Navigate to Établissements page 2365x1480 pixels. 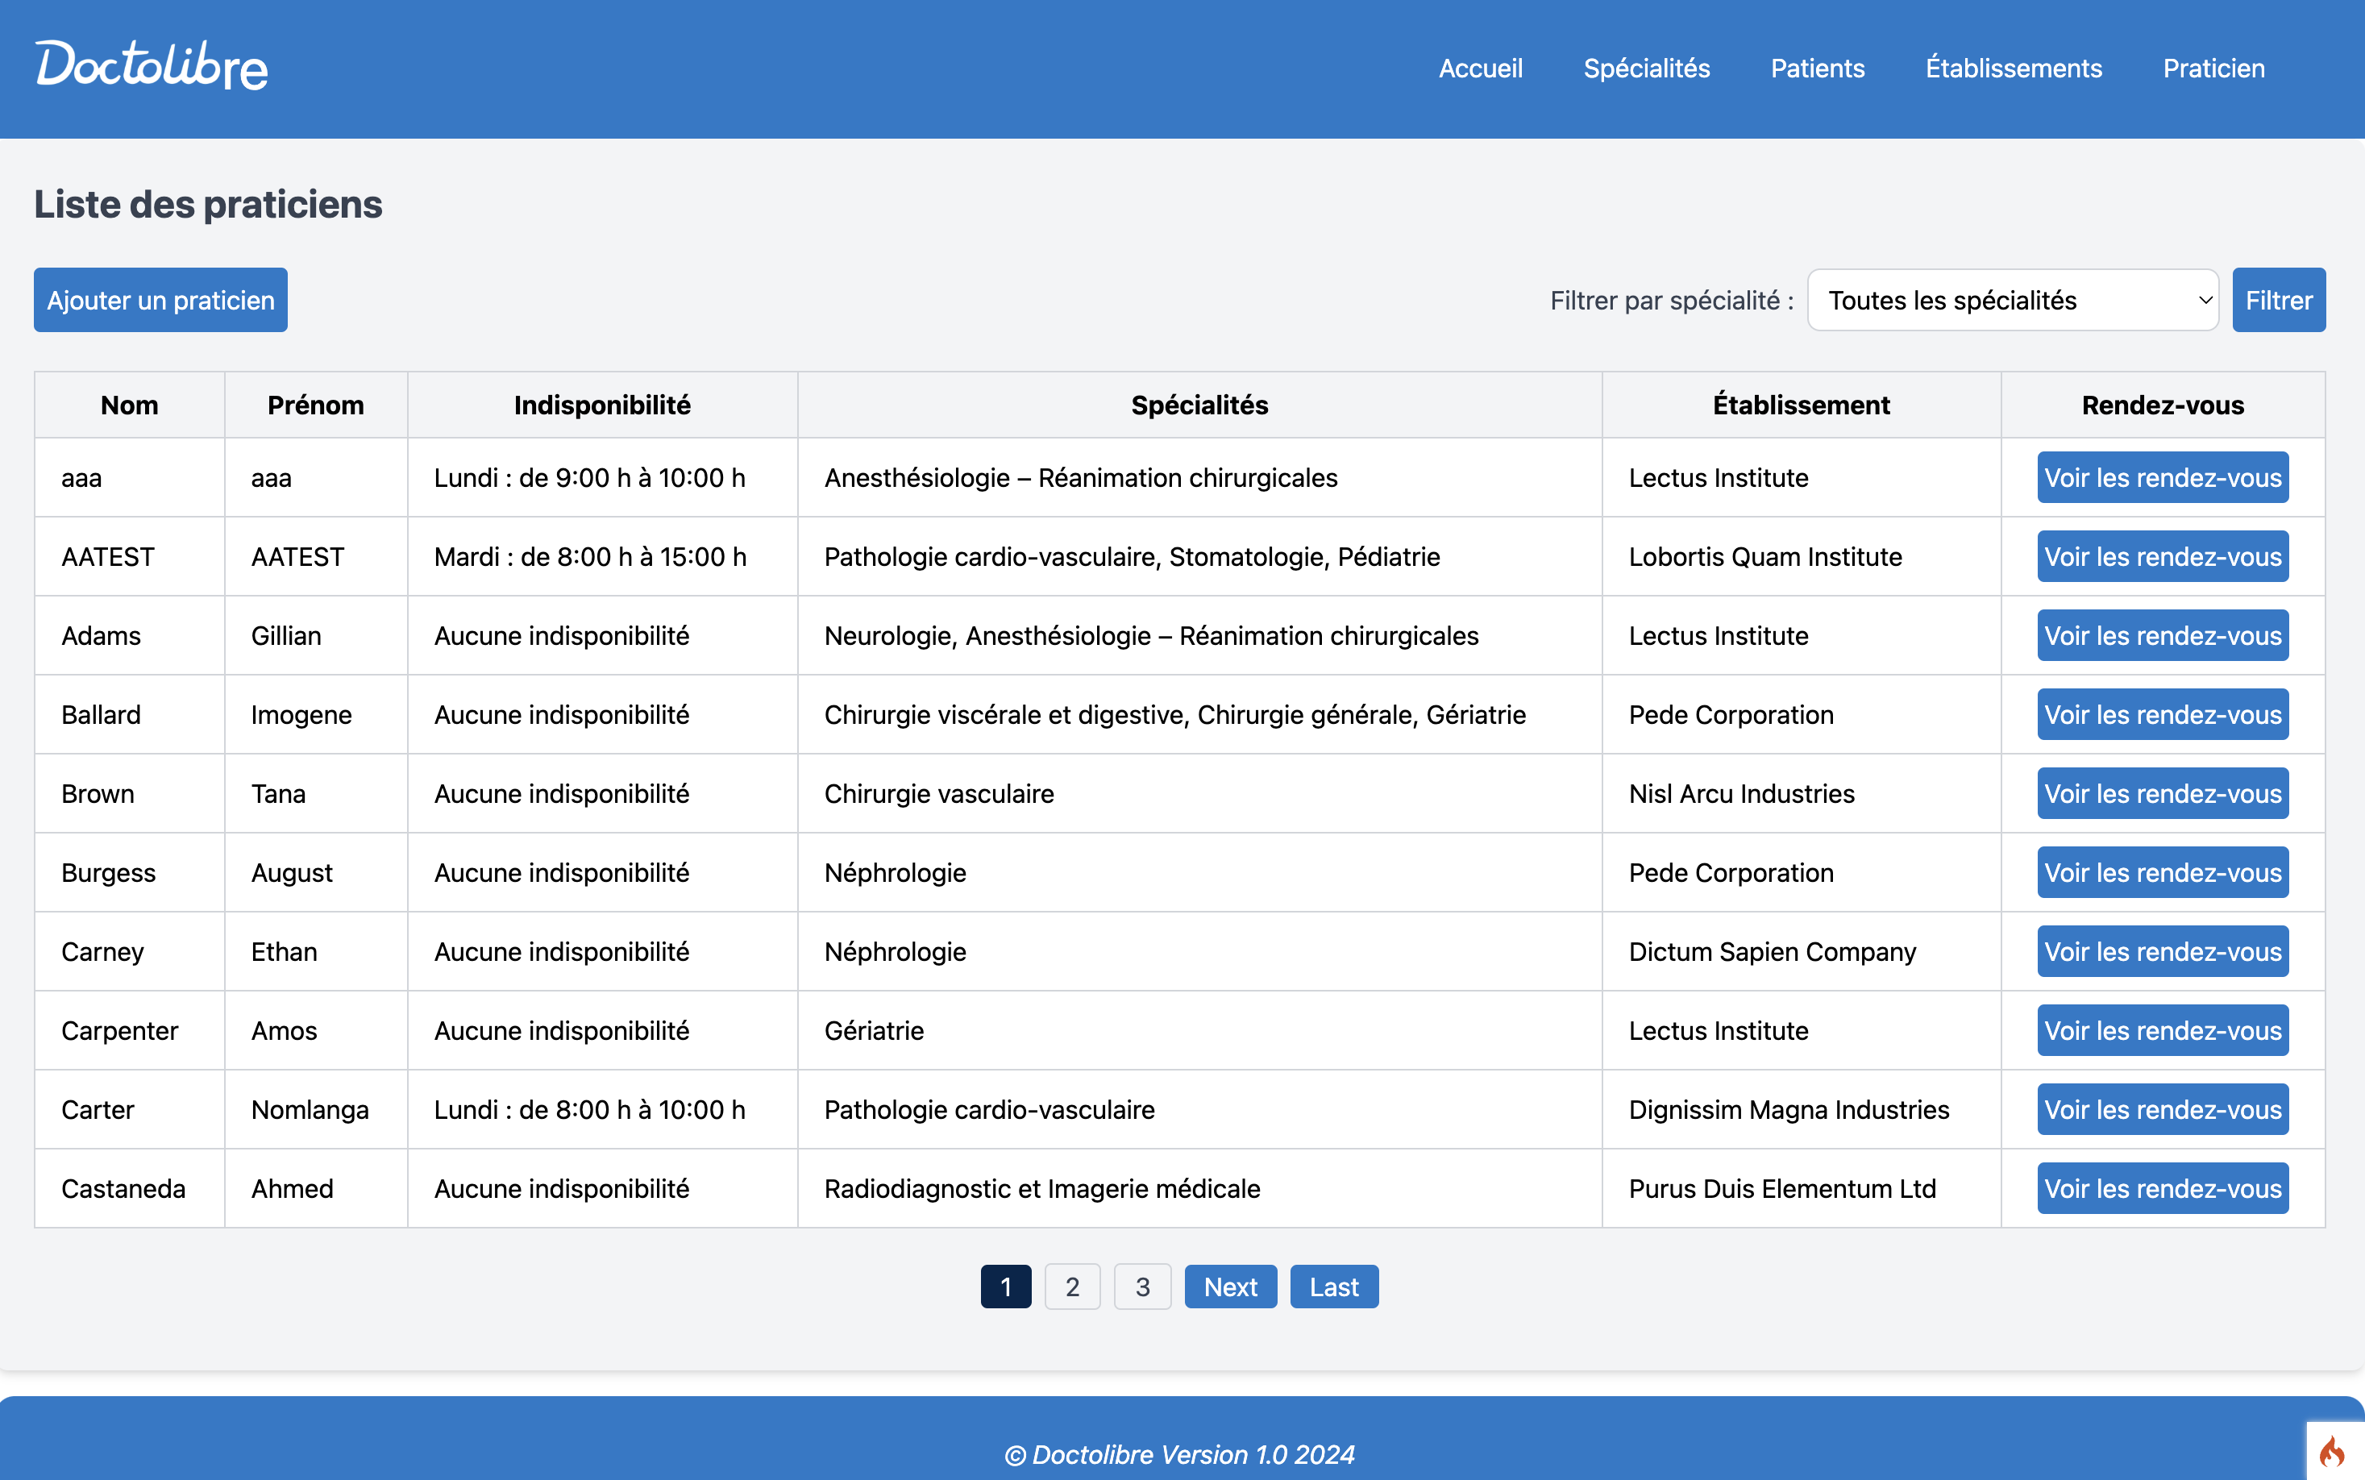tap(2013, 69)
